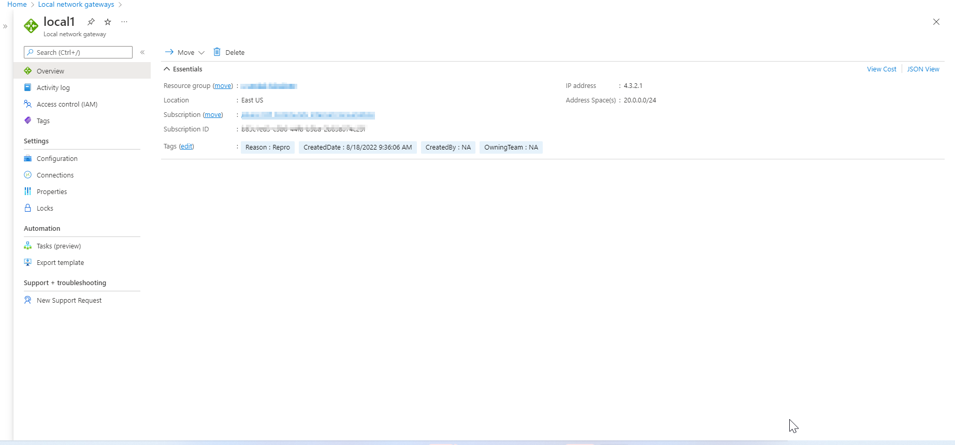Click the Delete trash can icon
Image resolution: width=955 pixels, height=445 pixels.
pyautogui.click(x=217, y=52)
